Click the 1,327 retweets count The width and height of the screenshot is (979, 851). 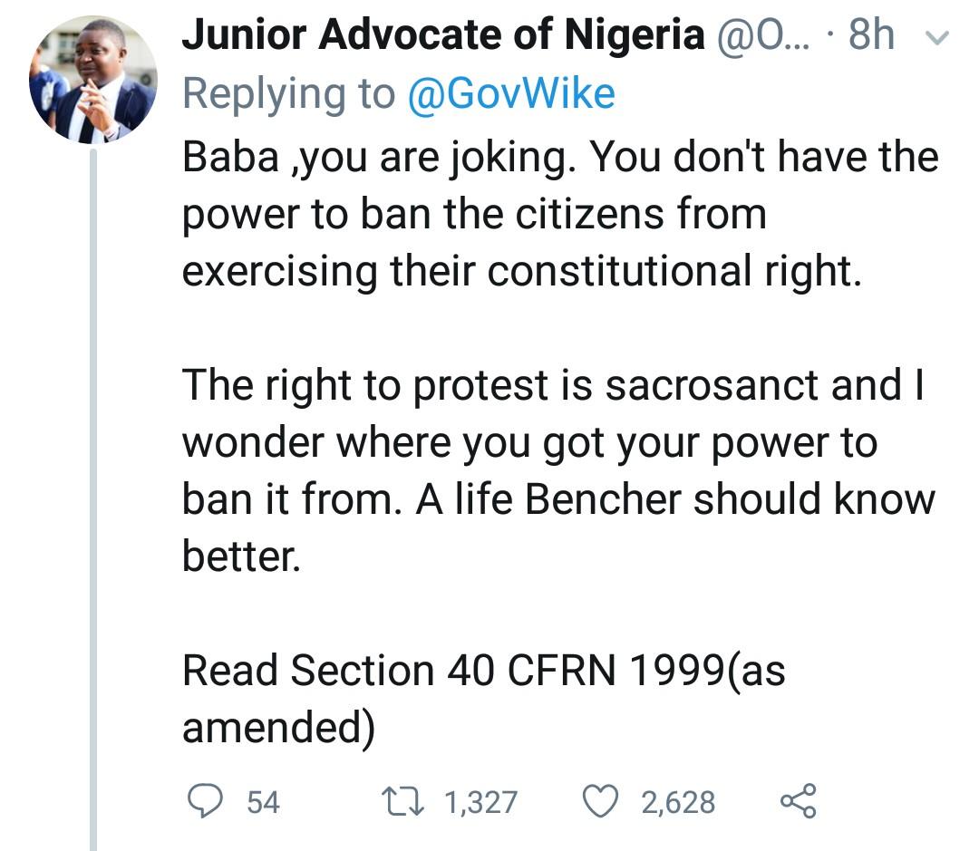click(480, 802)
